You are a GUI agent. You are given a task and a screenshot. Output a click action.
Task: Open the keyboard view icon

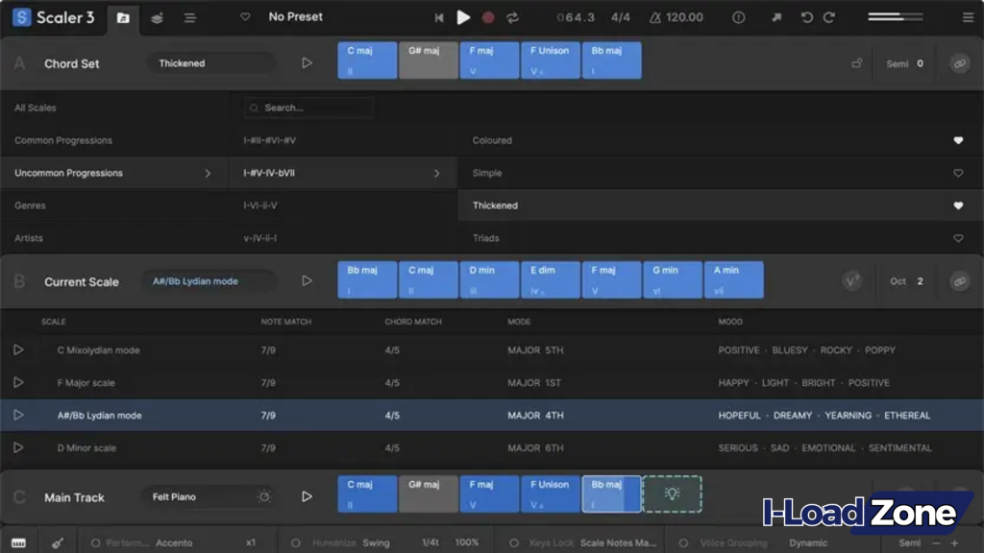(x=19, y=543)
